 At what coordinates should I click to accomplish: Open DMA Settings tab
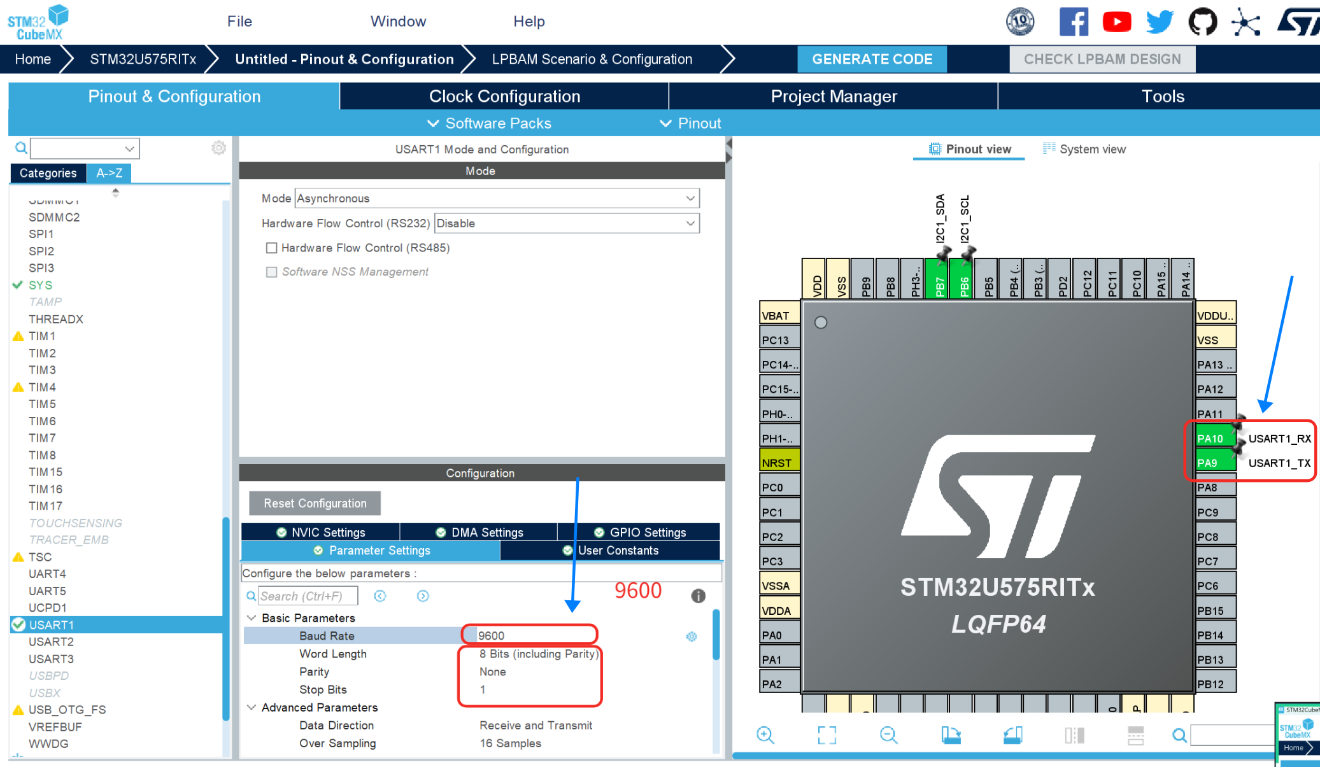[x=479, y=532]
